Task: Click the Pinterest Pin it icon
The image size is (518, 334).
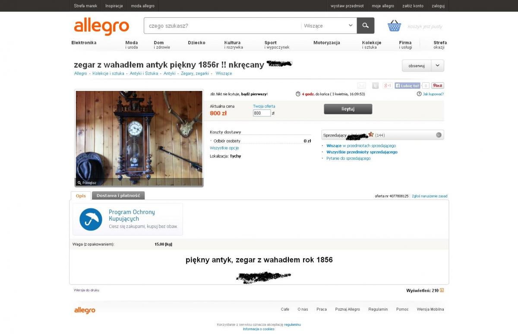Action: [x=438, y=86]
